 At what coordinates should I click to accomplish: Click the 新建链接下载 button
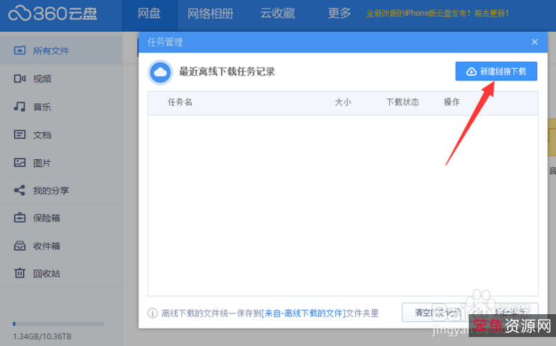pos(496,71)
